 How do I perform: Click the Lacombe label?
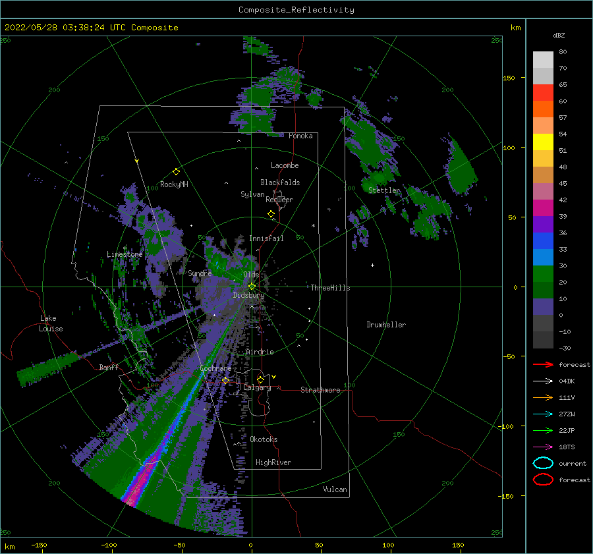click(x=285, y=165)
